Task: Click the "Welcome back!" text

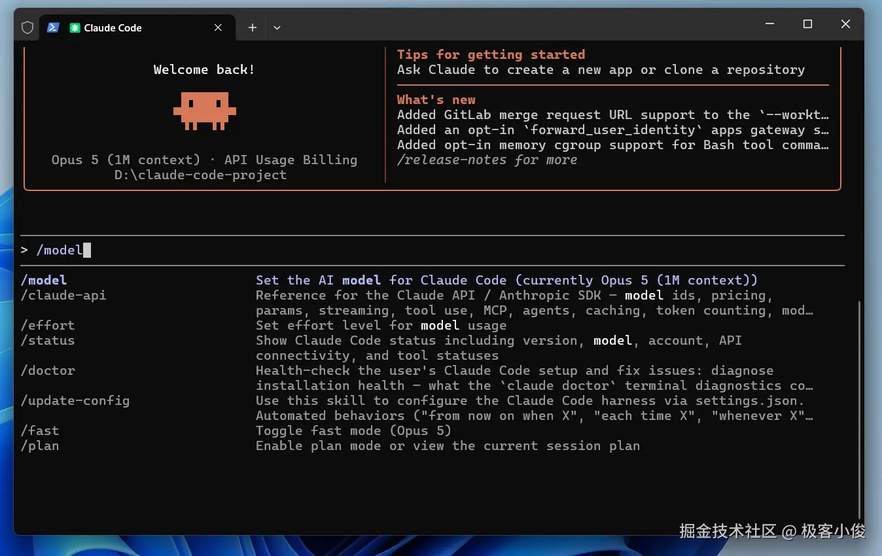Action: [204, 69]
